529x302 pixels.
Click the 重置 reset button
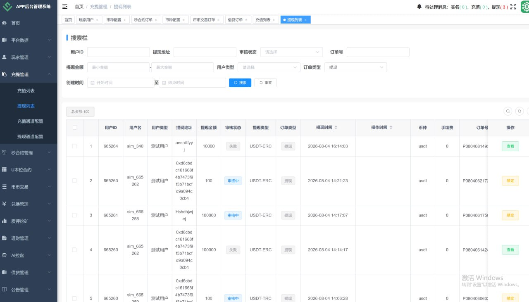pyautogui.click(x=265, y=83)
